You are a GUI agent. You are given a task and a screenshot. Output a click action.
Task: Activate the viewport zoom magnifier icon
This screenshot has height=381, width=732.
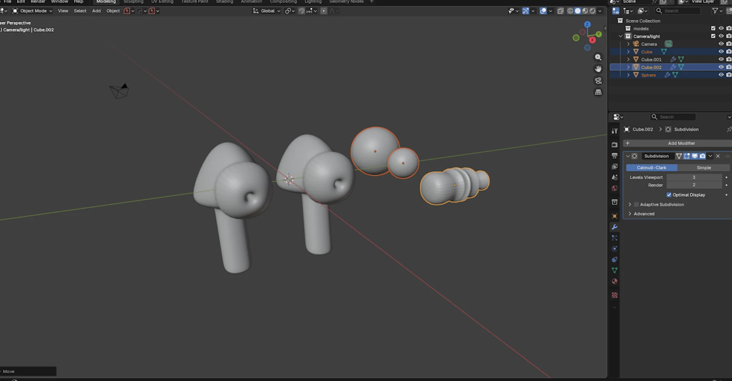pos(598,57)
